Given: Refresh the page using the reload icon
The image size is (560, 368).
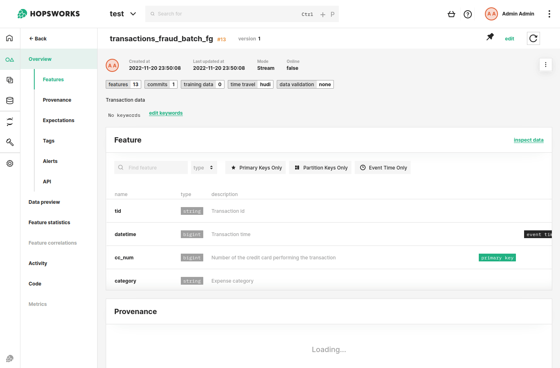Looking at the screenshot, I should [533, 38].
